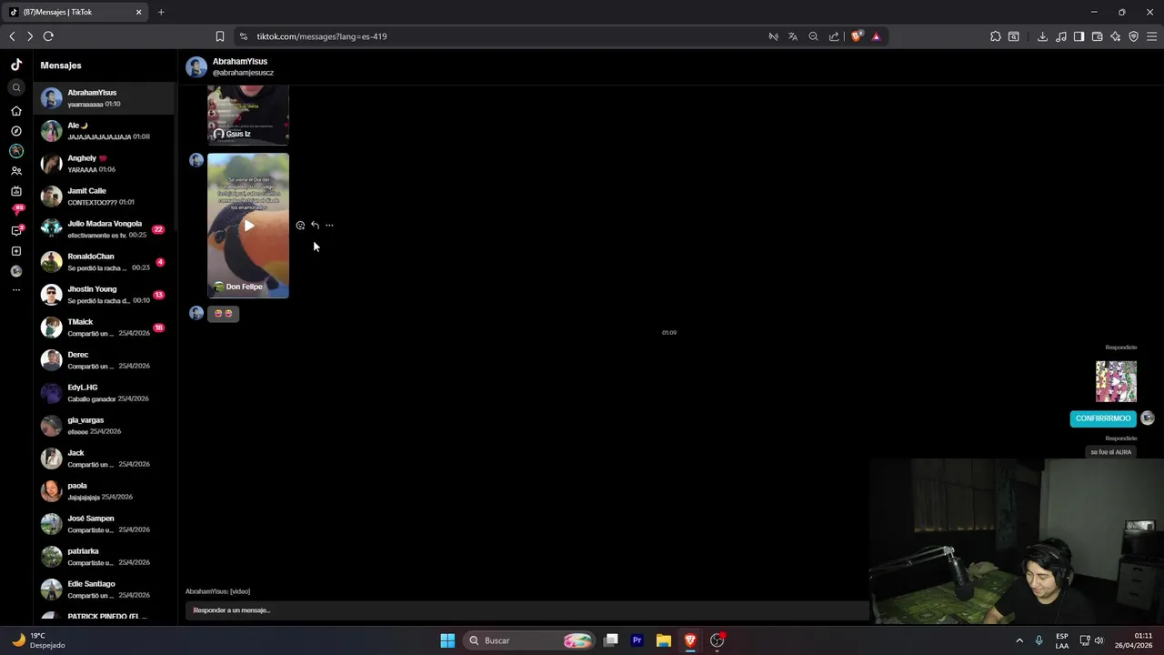This screenshot has width=1164, height=655.
Task: Open TikTok sidebar search icon
Action: [16, 88]
